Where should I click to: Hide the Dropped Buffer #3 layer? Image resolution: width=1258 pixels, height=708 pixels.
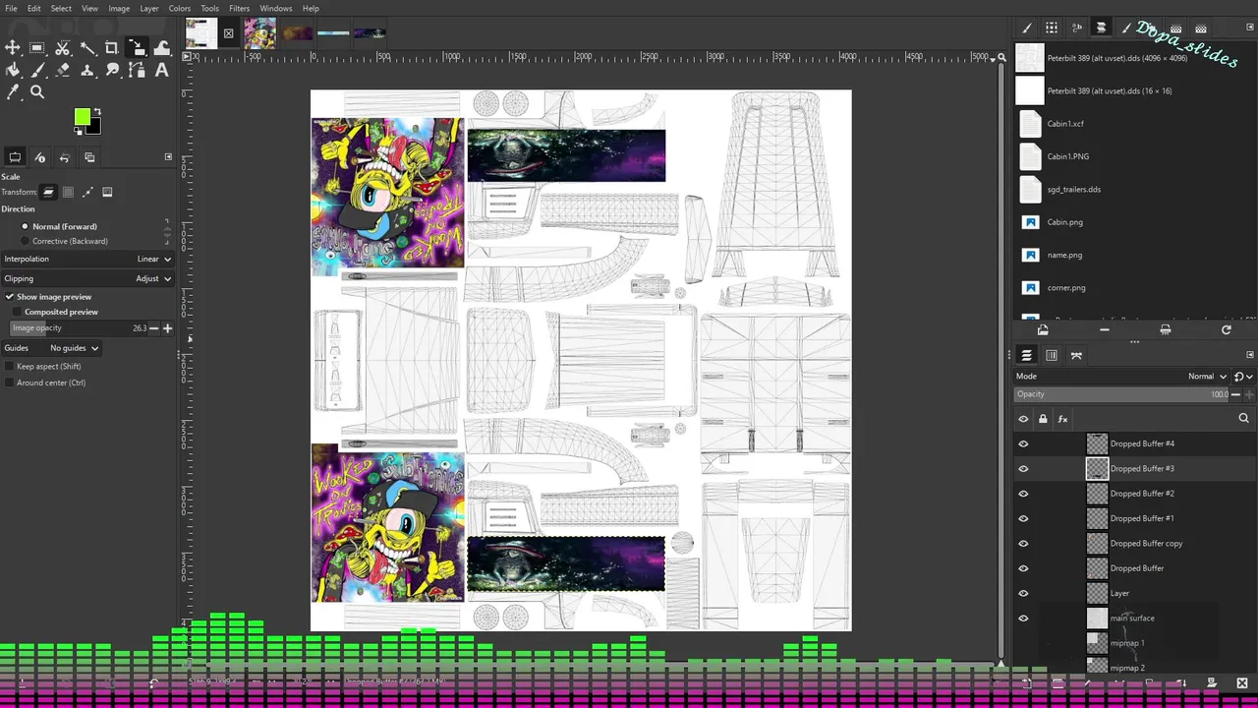click(1023, 469)
